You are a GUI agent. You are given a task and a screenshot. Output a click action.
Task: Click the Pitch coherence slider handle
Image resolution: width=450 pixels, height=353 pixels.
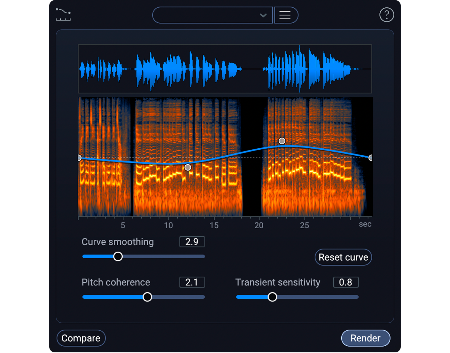coord(147,297)
